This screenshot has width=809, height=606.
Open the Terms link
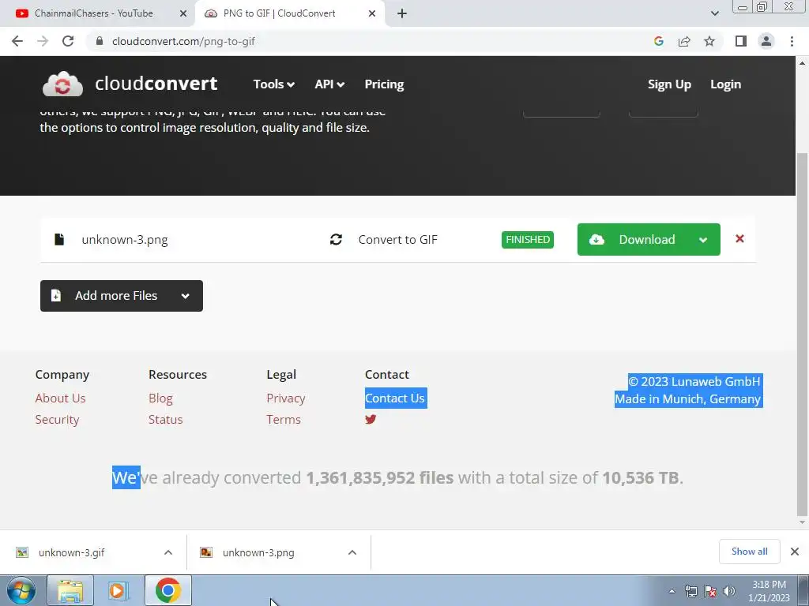284,420
